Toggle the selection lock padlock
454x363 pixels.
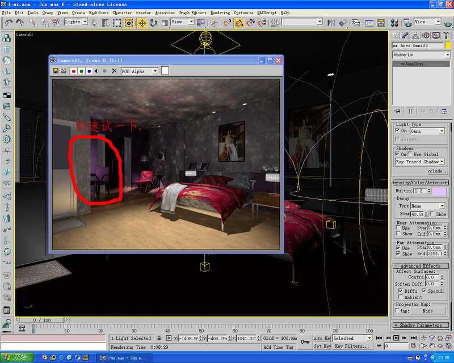(x=159, y=338)
